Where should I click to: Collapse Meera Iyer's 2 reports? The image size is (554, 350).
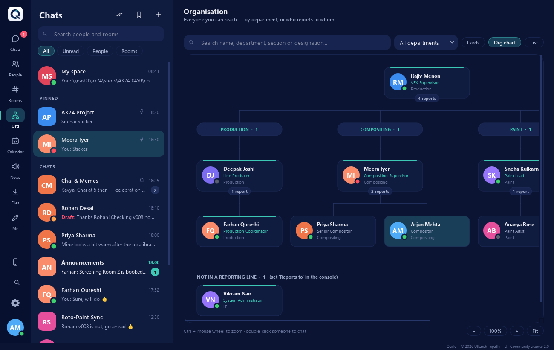tap(380, 191)
